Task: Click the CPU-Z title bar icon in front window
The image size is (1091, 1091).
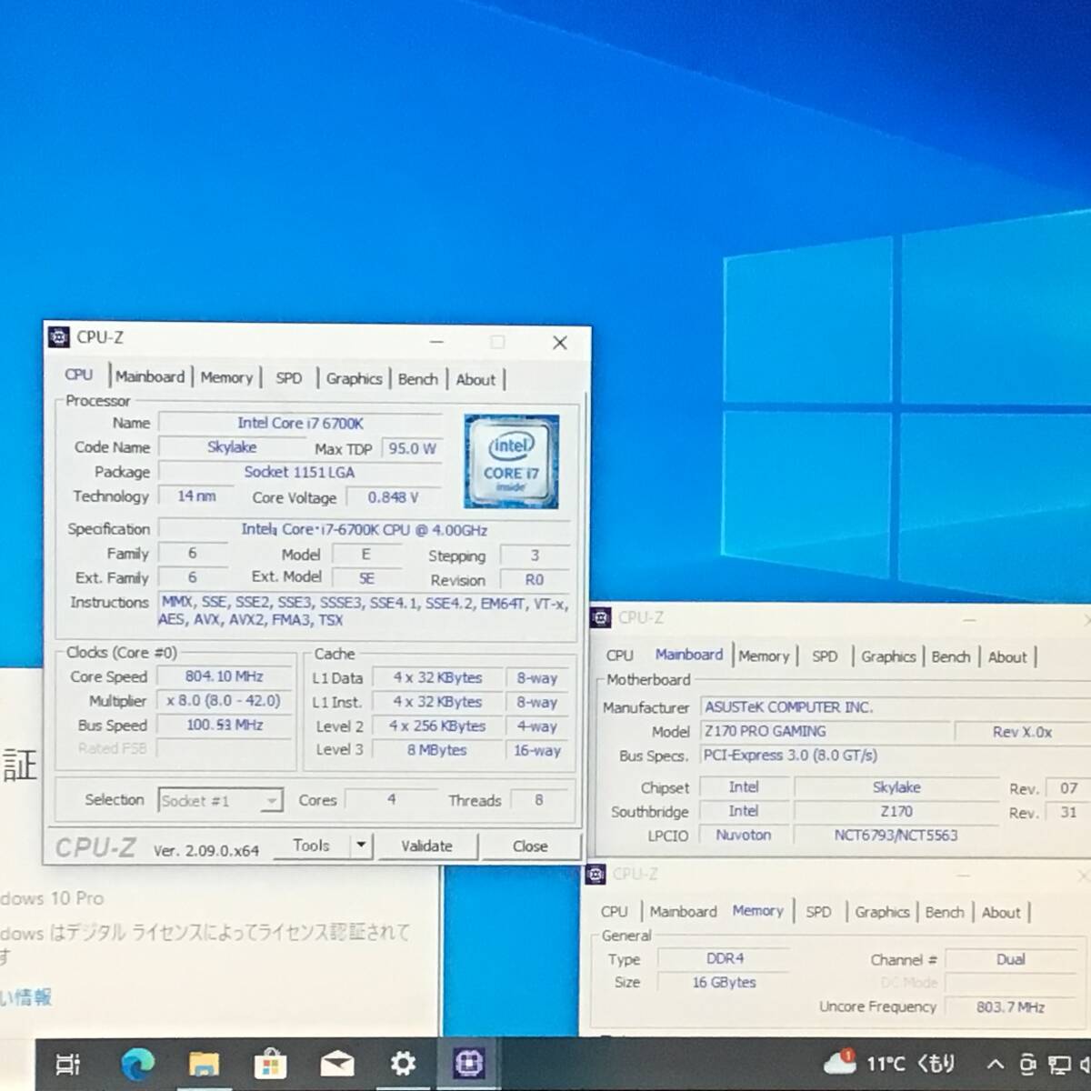Action: click(x=59, y=337)
